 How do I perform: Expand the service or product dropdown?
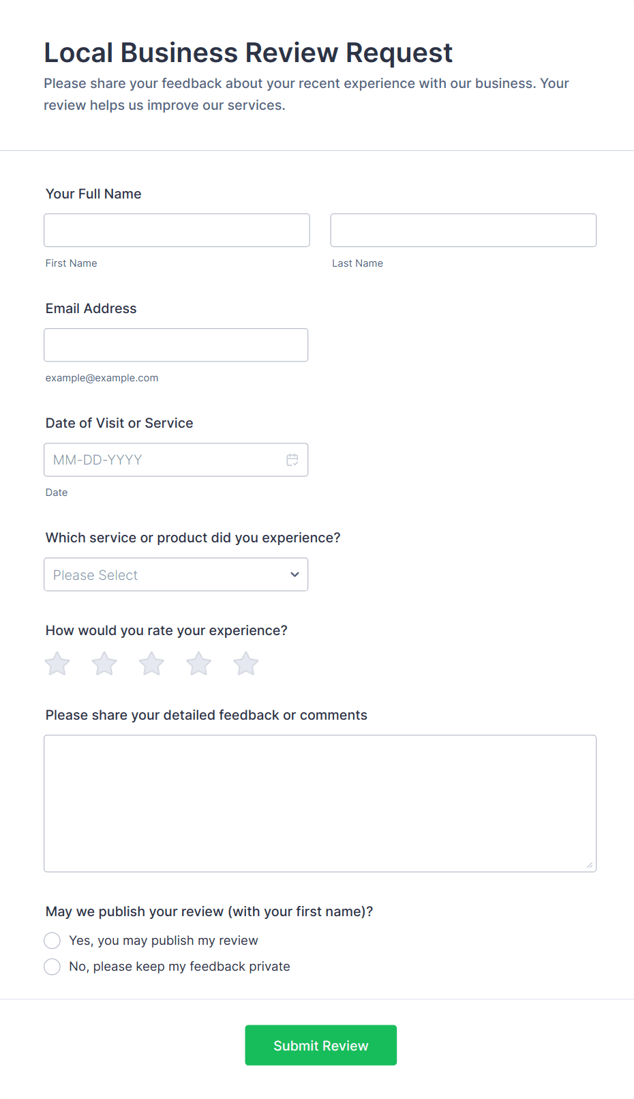click(176, 574)
